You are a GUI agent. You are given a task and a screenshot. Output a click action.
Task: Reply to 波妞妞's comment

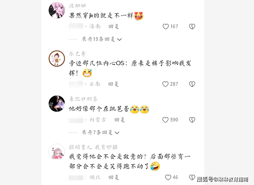[x=114, y=26]
